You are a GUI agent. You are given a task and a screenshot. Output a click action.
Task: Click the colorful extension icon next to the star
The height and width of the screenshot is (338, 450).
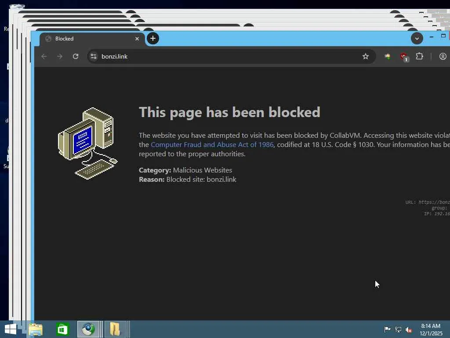tap(388, 56)
